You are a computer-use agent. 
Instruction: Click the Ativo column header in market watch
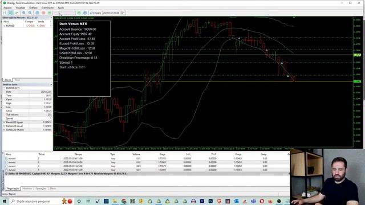tap(6, 22)
